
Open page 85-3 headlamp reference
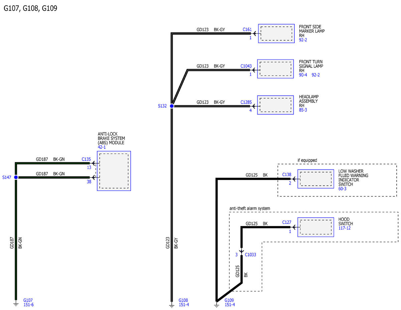[x=303, y=109]
